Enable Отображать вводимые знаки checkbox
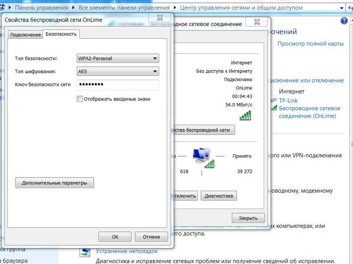Image resolution: width=353 pixels, height=264 pixels. pyautogui.click(x=80, y=99)
